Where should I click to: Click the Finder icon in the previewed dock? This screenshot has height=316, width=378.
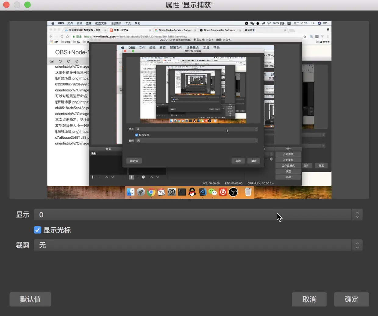tap(130, 192)
